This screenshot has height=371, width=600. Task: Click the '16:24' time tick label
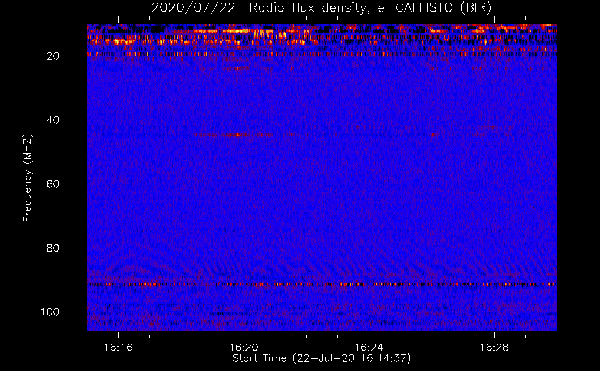pos(369,348)
